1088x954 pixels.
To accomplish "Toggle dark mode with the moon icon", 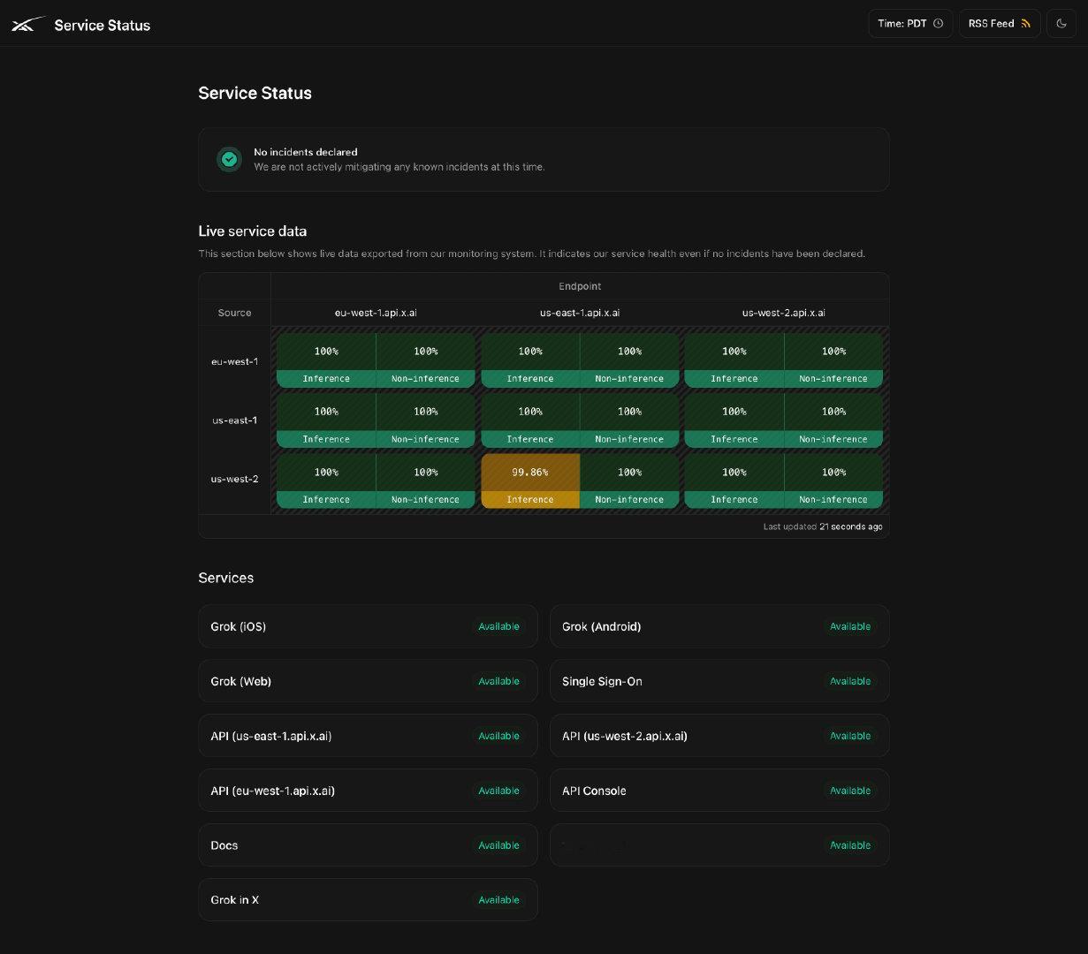I will click(1061, 24).
